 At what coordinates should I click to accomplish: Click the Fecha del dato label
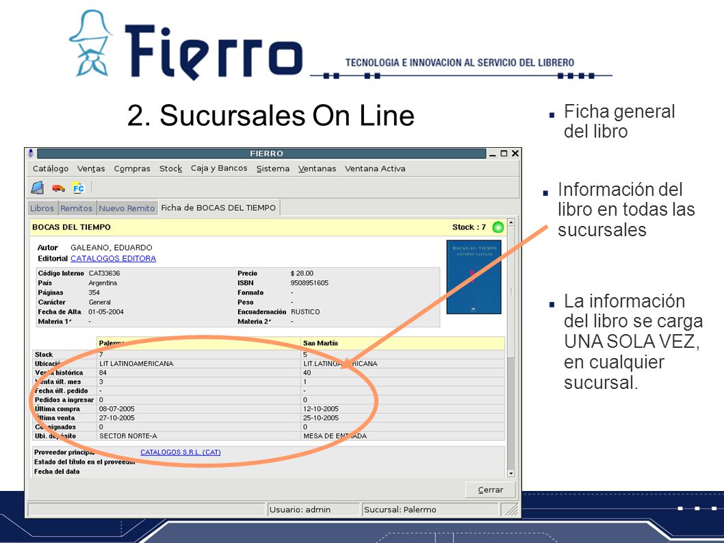click(57, 471)
